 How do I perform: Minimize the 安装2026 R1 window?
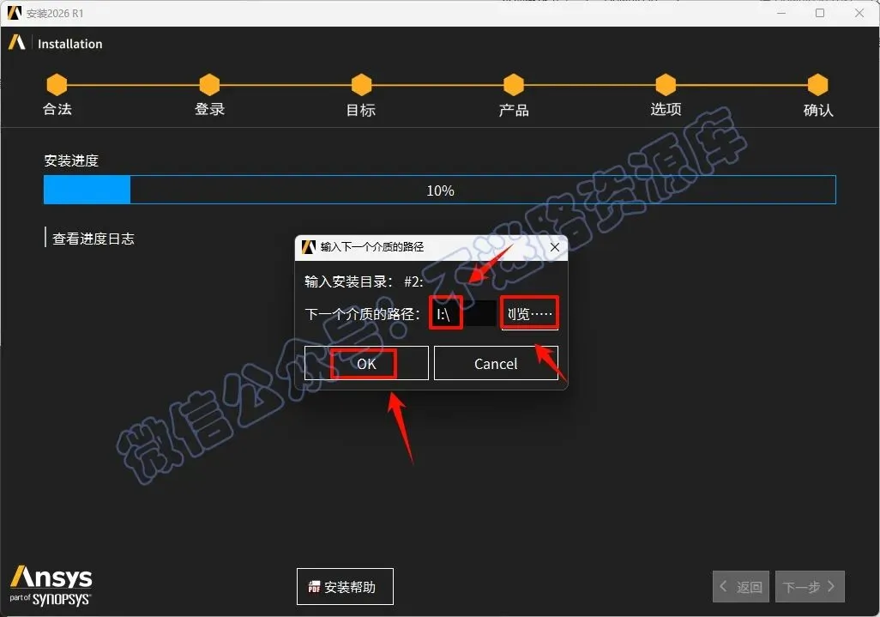781,12
